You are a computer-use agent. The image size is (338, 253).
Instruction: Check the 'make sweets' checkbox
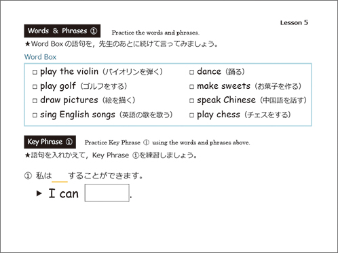[191, 87]
